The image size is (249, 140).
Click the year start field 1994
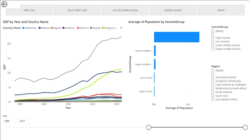click(10, 121)
